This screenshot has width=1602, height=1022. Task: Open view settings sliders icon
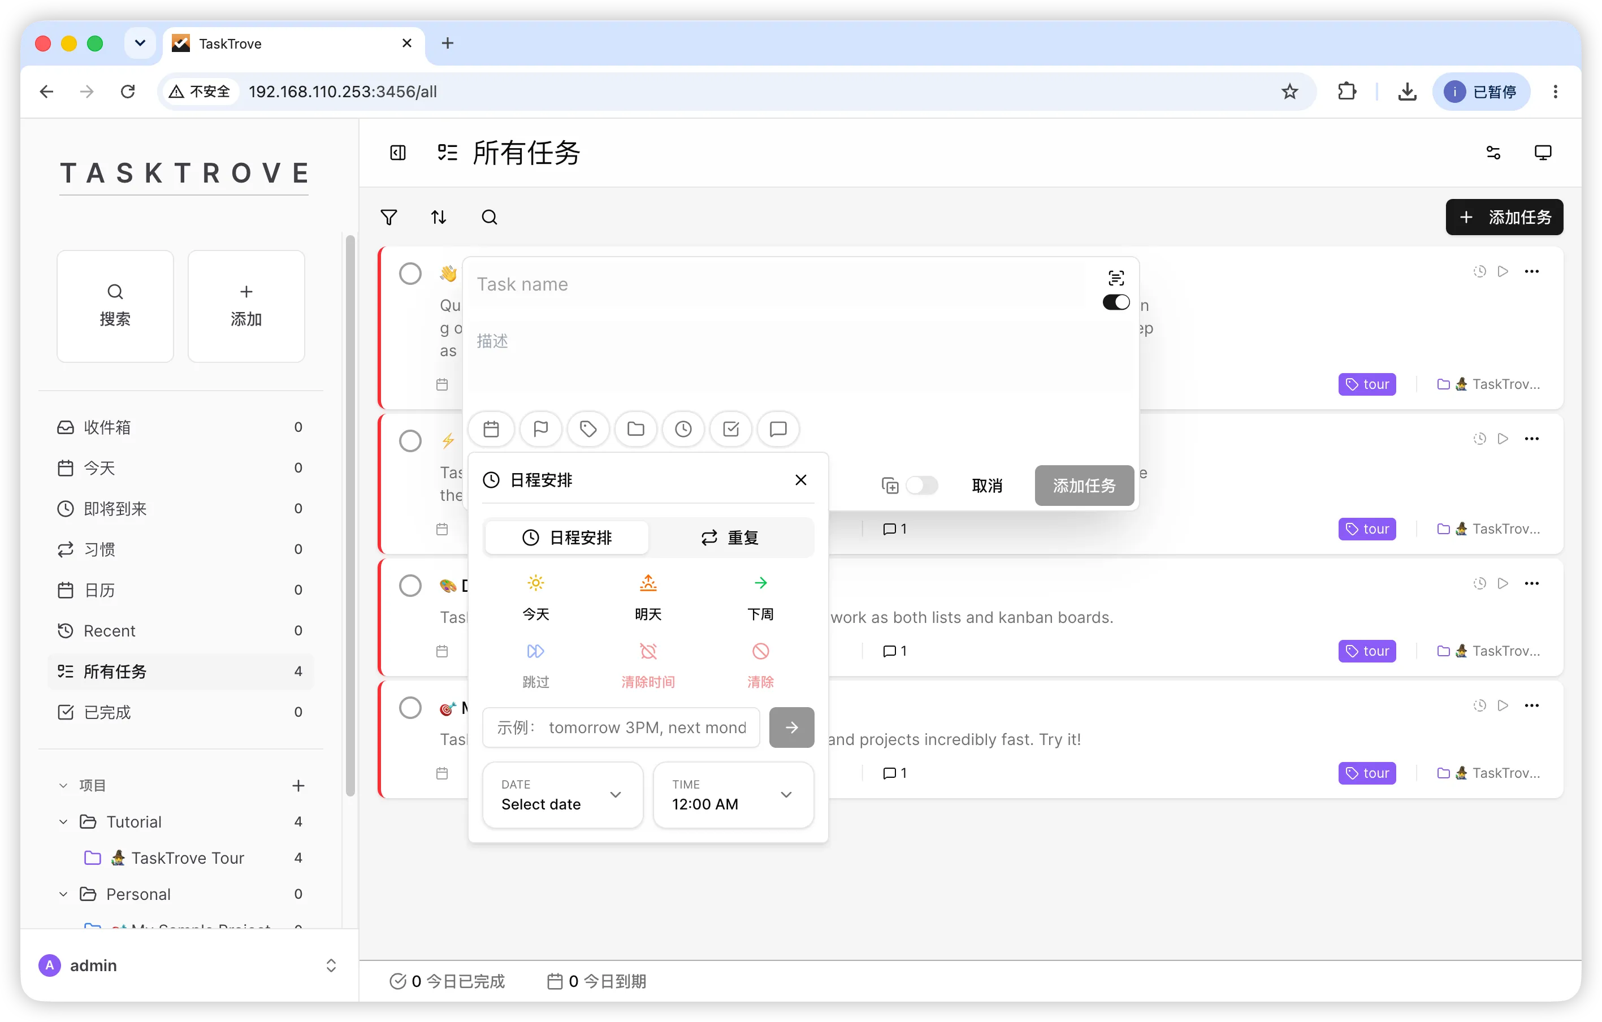point(1493,153)
